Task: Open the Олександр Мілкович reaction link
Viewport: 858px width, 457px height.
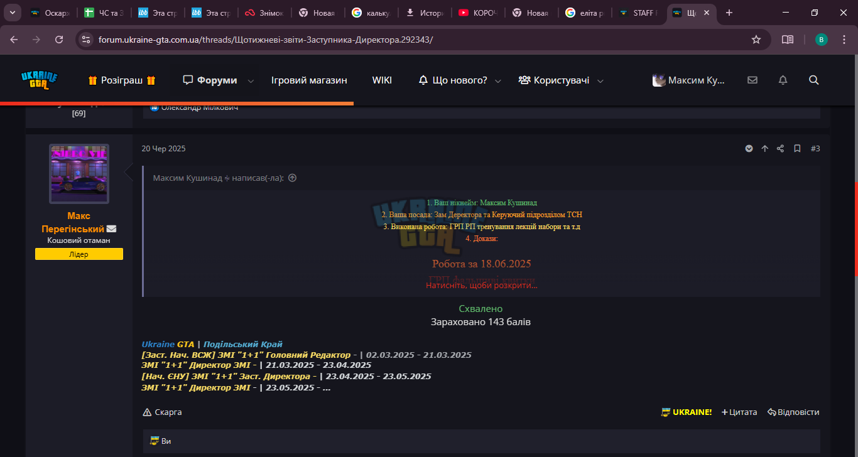Action: [x=200, y=107]
